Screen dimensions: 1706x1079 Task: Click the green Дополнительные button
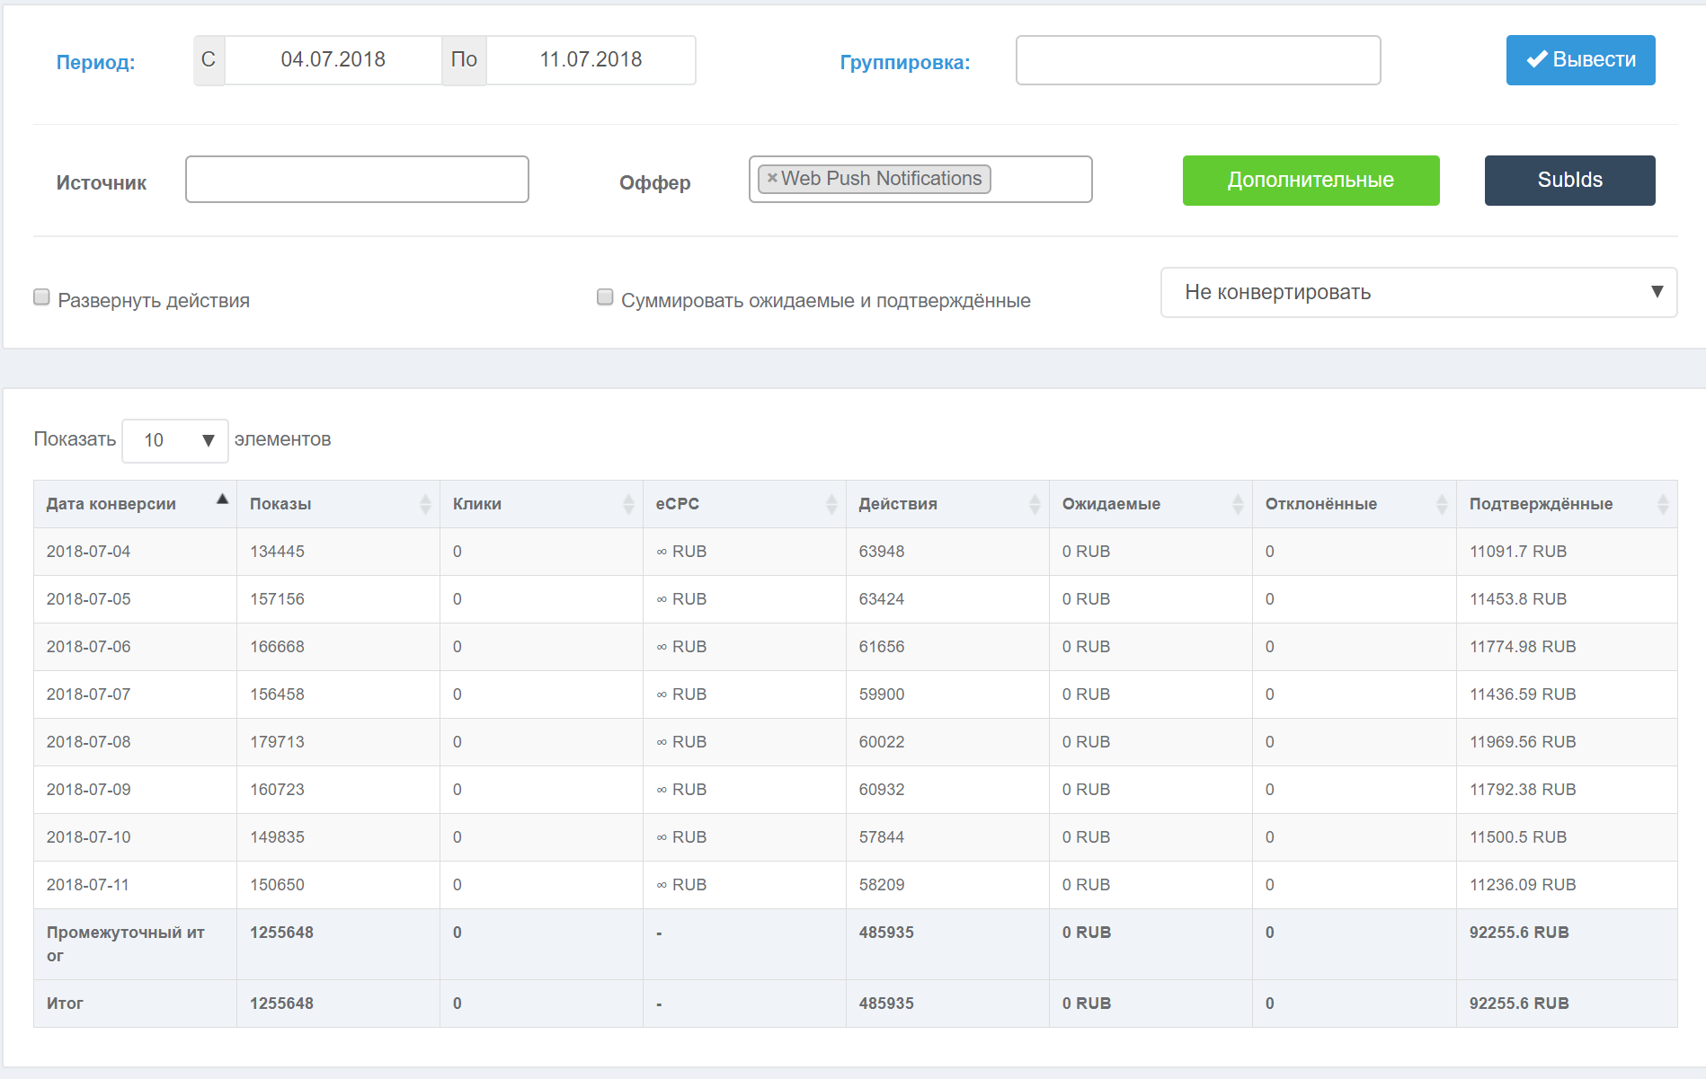(x=1311, y=181)
